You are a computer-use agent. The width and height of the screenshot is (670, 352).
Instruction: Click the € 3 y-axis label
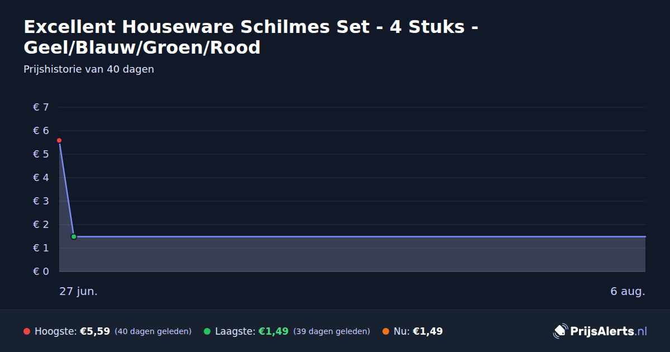click(x=41, y=201)
